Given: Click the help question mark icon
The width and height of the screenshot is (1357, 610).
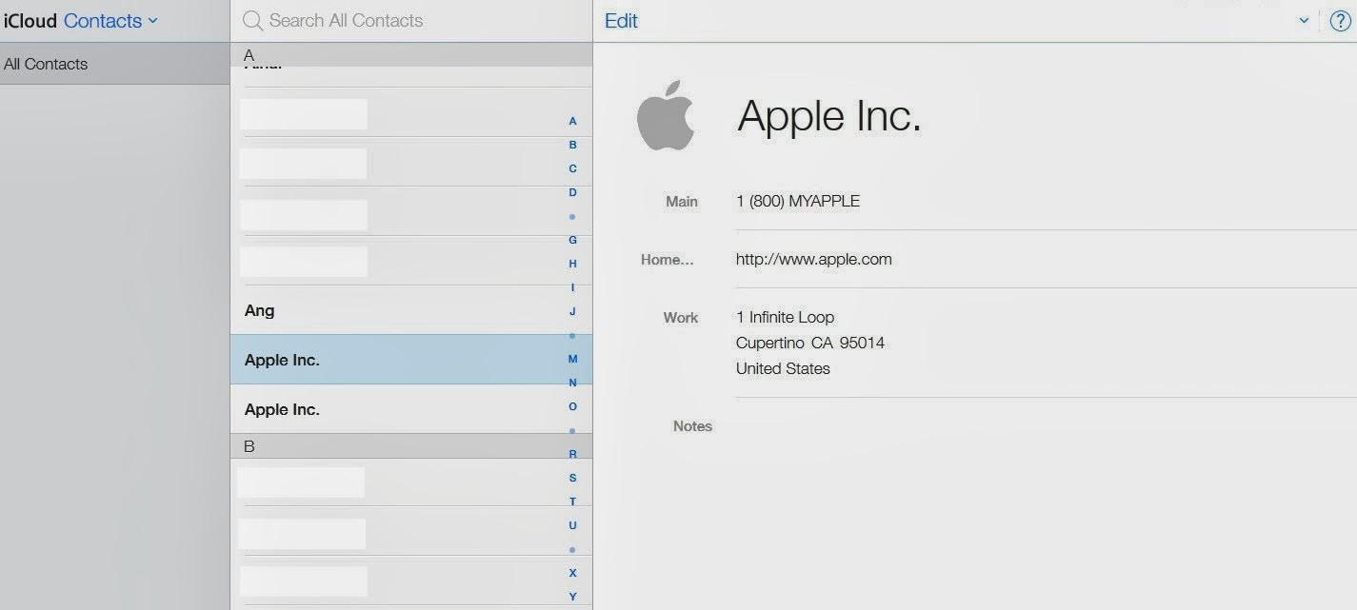Looking at the screenshot, I should click(x=1340, y=21).
